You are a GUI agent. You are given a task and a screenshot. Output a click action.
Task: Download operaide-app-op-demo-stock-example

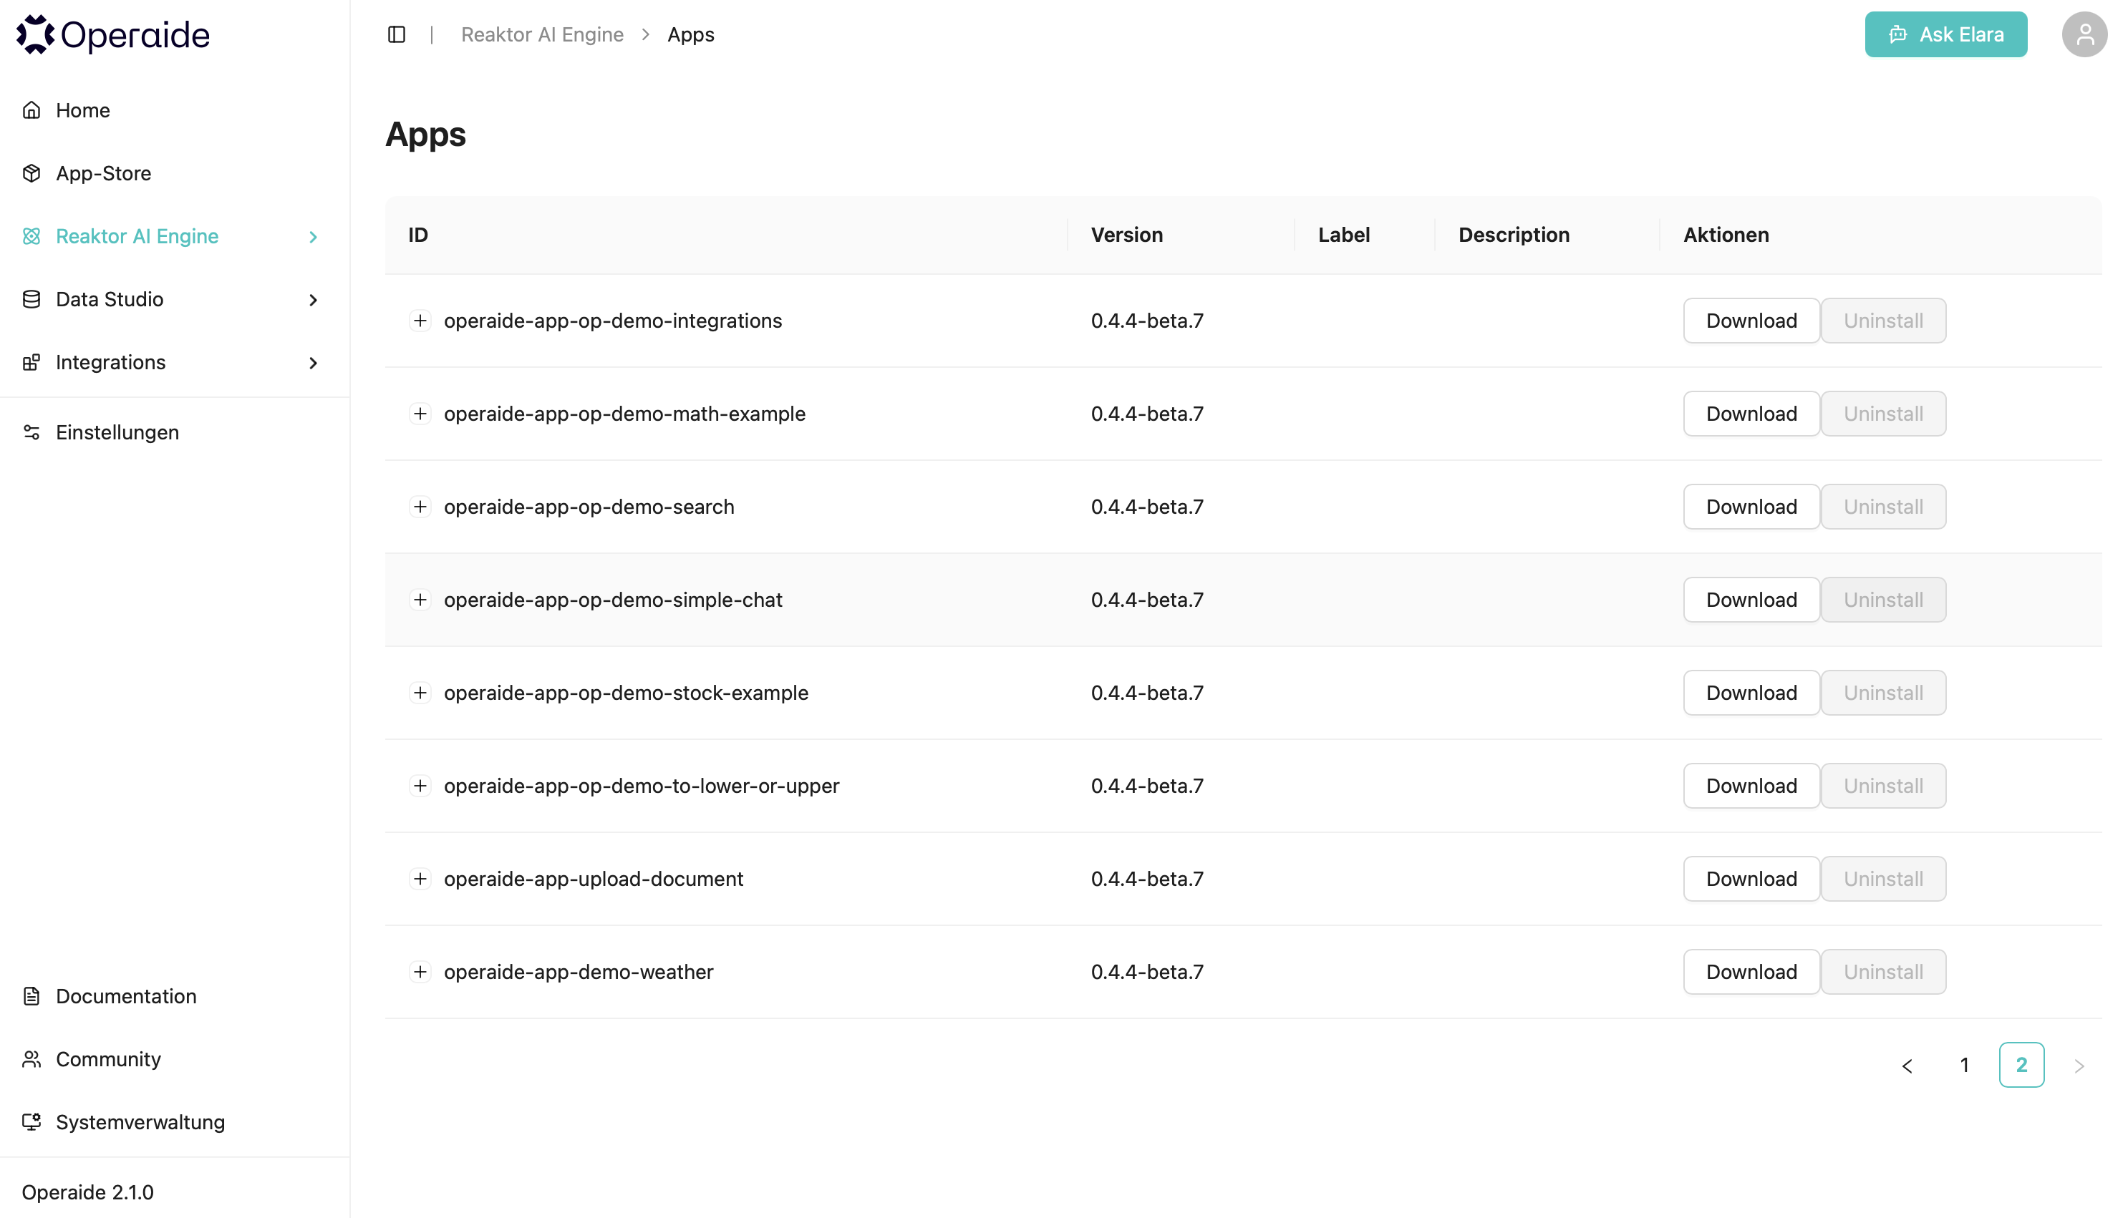(1751, 693)
